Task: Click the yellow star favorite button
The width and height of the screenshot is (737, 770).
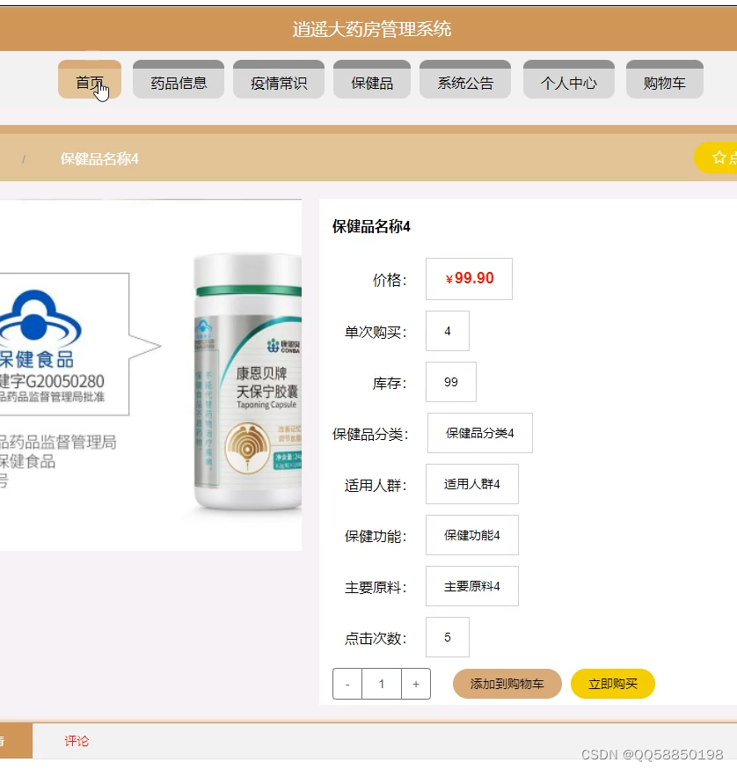Action: [x=717, y=158]
